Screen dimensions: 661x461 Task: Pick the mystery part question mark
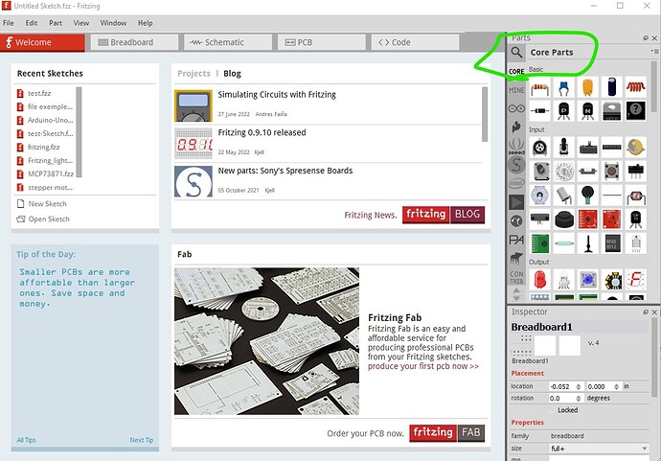[x=636, y=110]
